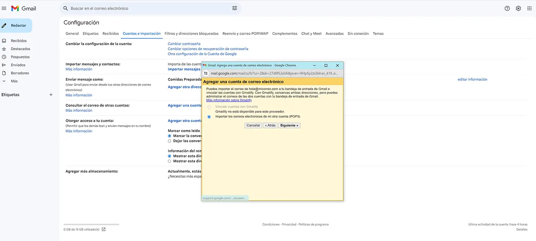Expand the Más item in sidebar
Viewport: 536px width, 241px height.
tap(14, 81)
